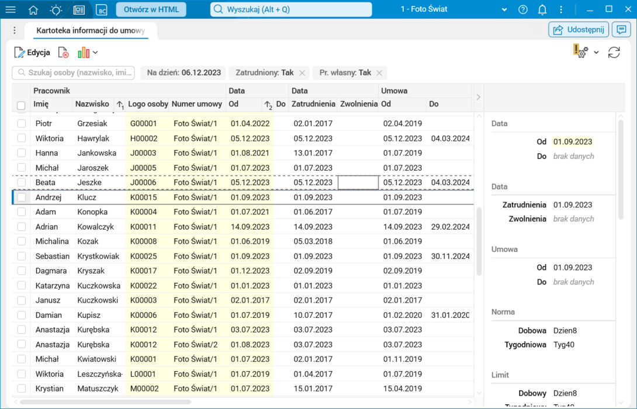The image size is (637, 409).
Task: Refresh the list with refresh icon
Action: tap(614, 53)
